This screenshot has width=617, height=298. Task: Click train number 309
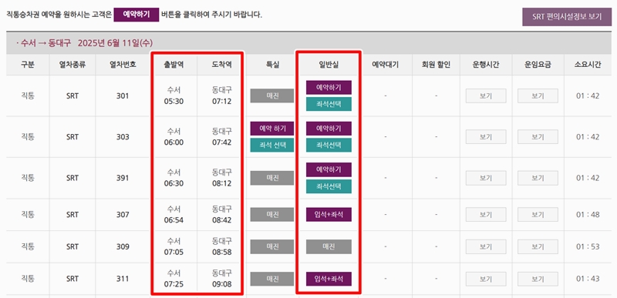pyautogui.click(x=123, y=246)
